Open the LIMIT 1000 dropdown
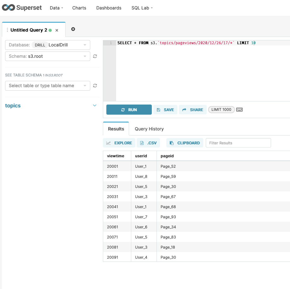The width and height of the screenshot is (290, 289). click(x=221, y=110)
